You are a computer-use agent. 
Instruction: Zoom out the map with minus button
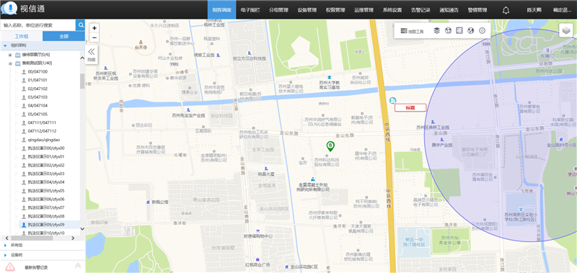pos(94,37)
